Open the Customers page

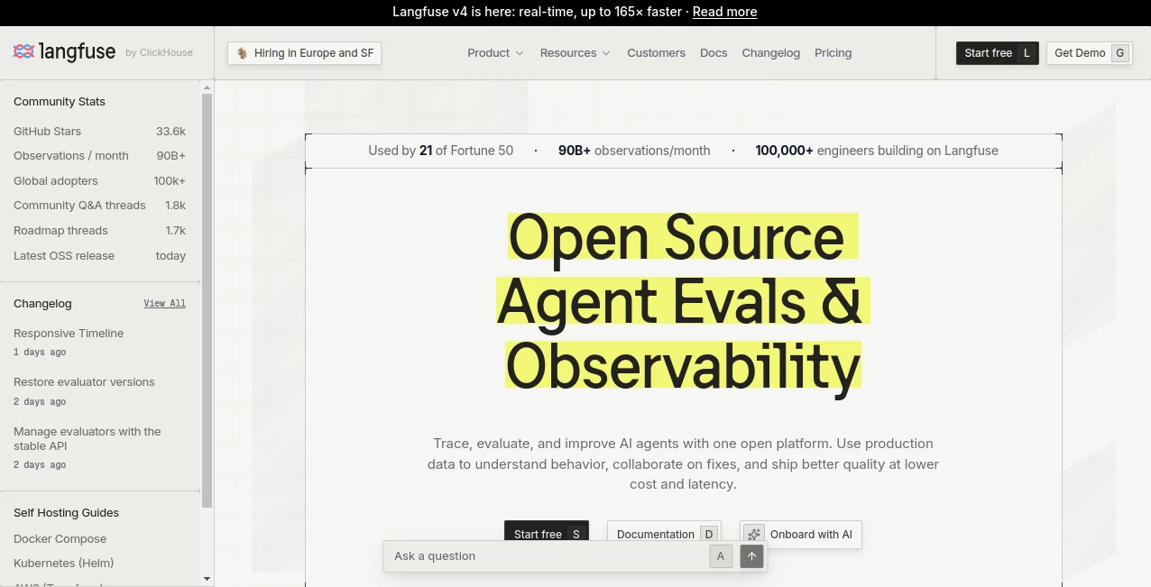point(656,53)
